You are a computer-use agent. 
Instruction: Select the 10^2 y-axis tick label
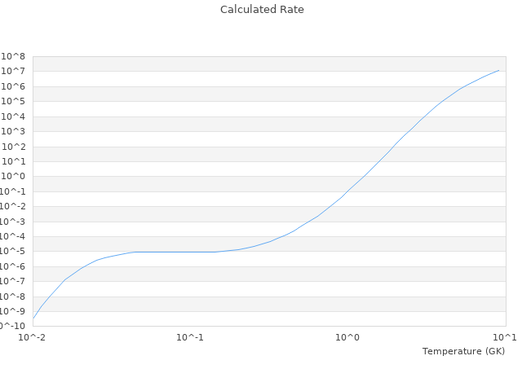(15, 147)
